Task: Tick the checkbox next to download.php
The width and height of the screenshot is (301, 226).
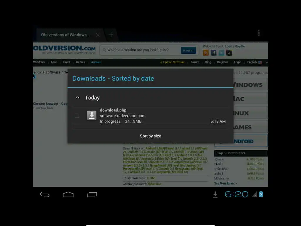Action: [77, 115]
